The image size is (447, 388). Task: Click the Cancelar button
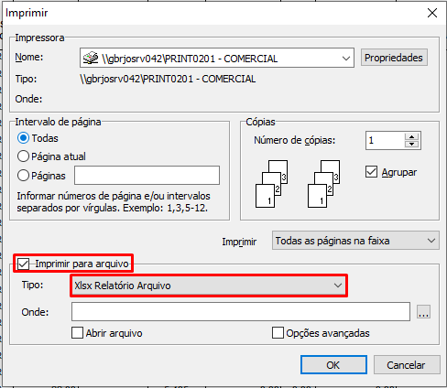click(x=407, y=365)
